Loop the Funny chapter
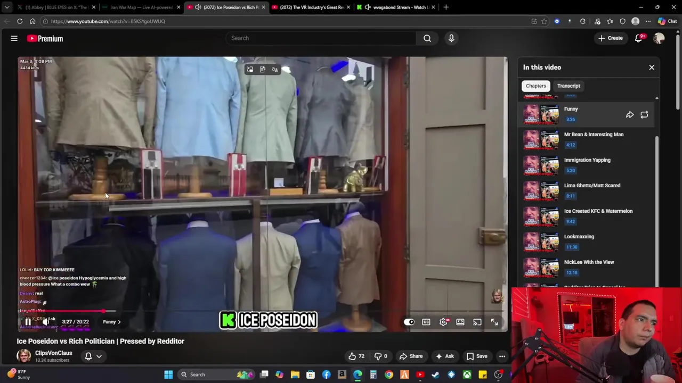682x383 pixels. point(644,115)
